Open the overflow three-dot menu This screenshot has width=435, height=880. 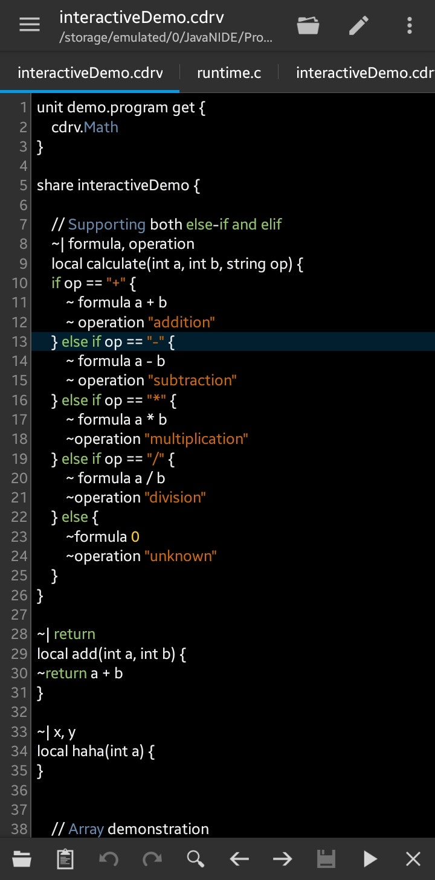click(410, 25)
